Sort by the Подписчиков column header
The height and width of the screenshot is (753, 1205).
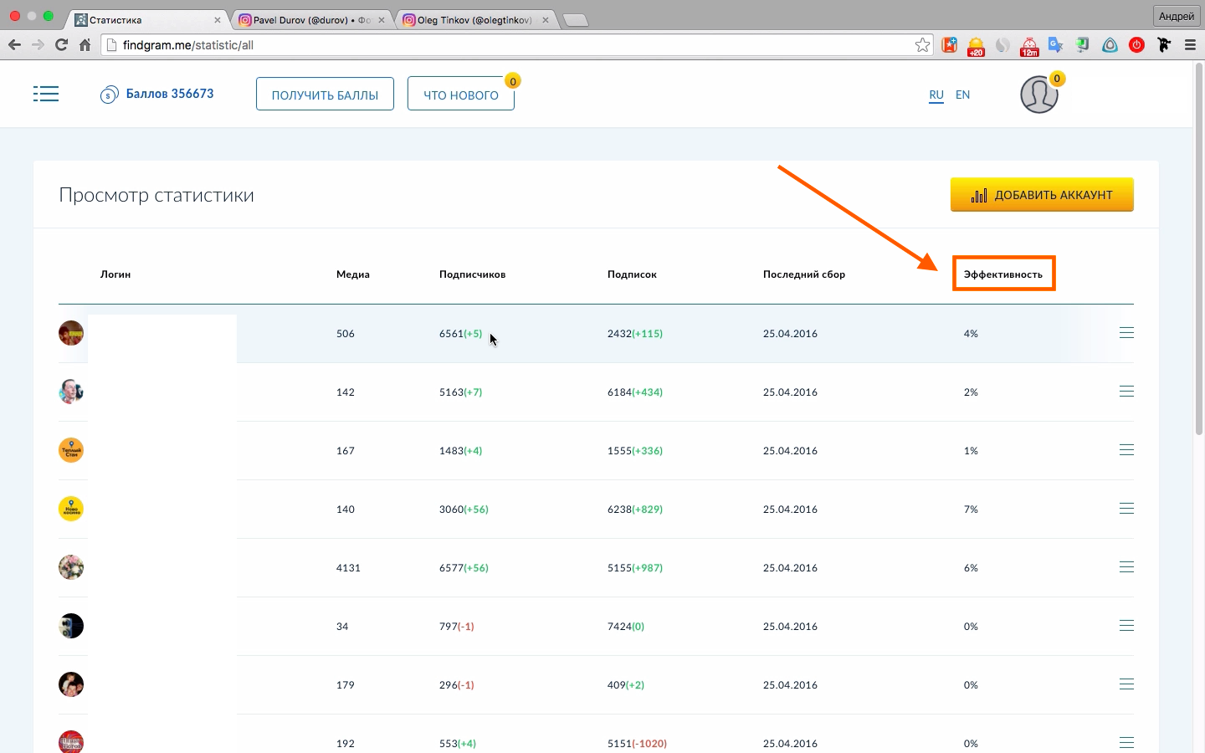[472, 274]
